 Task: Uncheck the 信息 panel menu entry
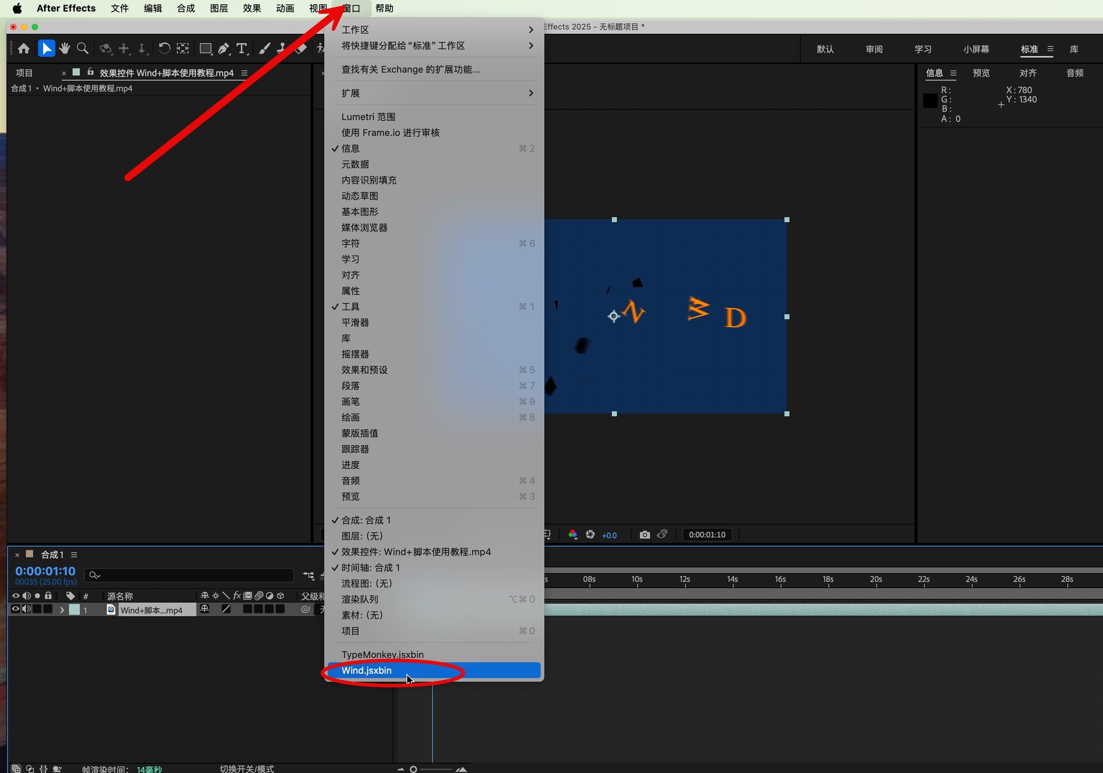(350, 148)
